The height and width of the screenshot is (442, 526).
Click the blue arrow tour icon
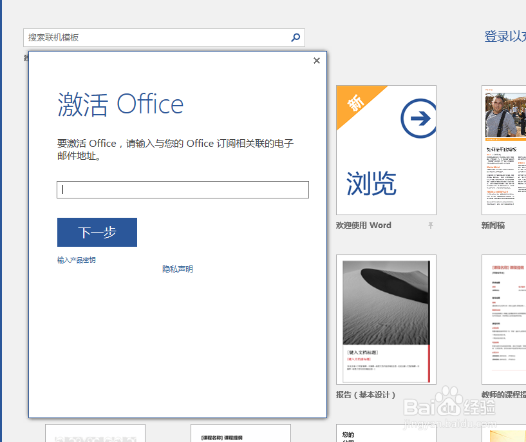(418, 118)
